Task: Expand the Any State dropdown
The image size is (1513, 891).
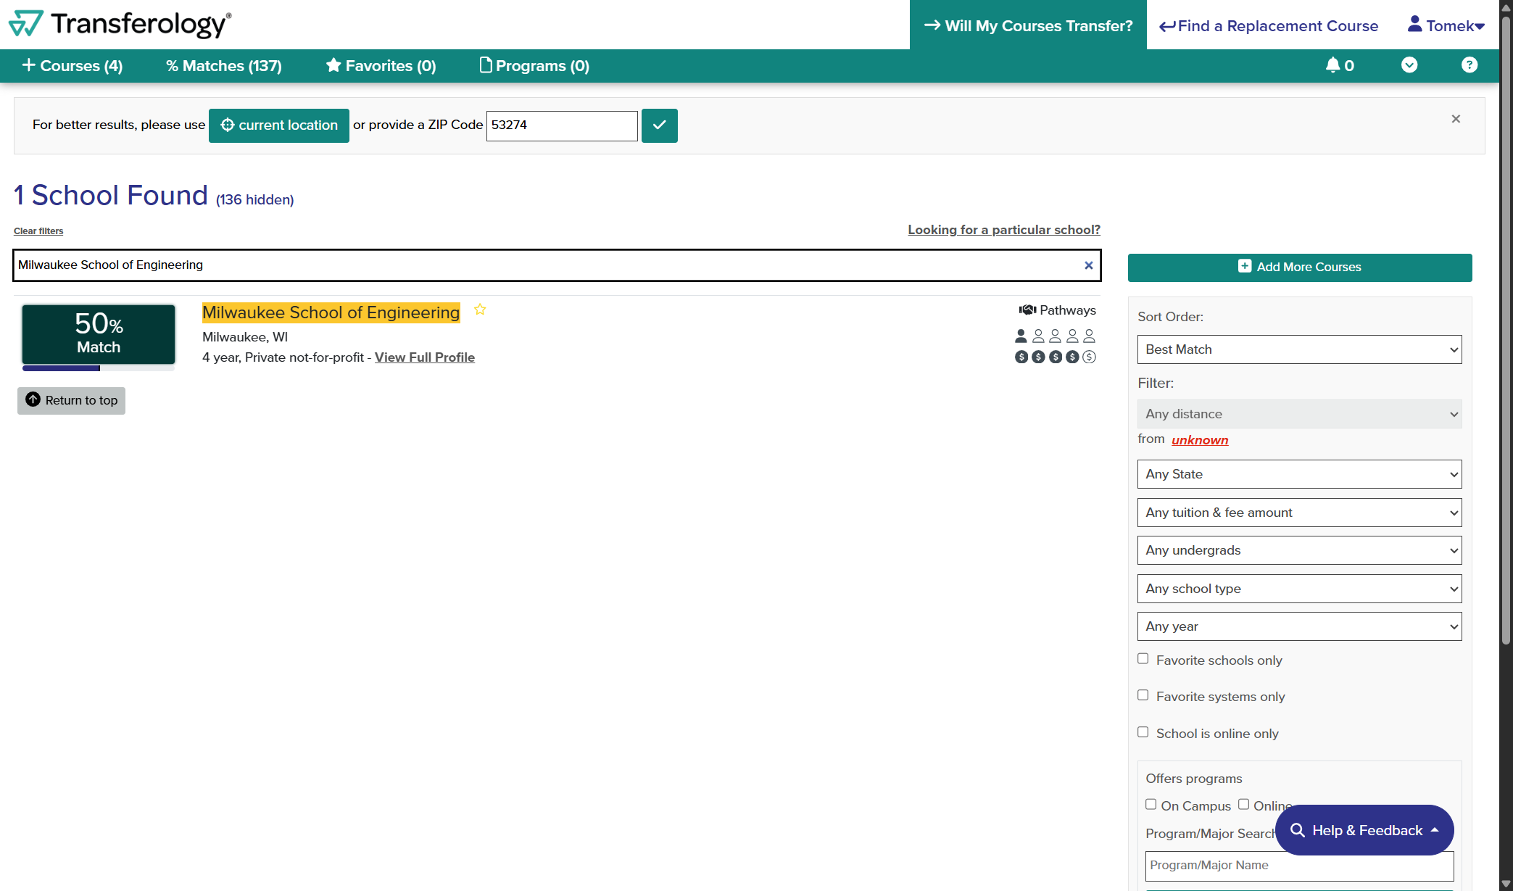Action: (1299, 474)
